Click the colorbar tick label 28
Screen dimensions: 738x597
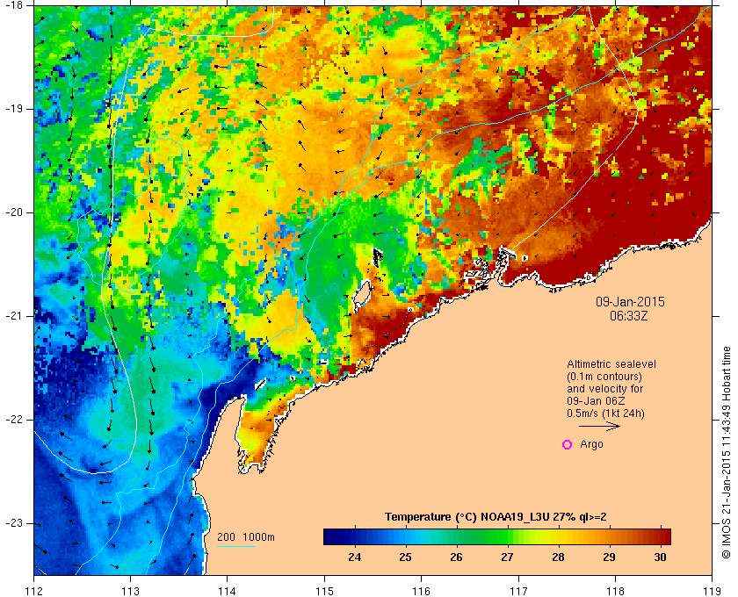[x=558, y=557]
